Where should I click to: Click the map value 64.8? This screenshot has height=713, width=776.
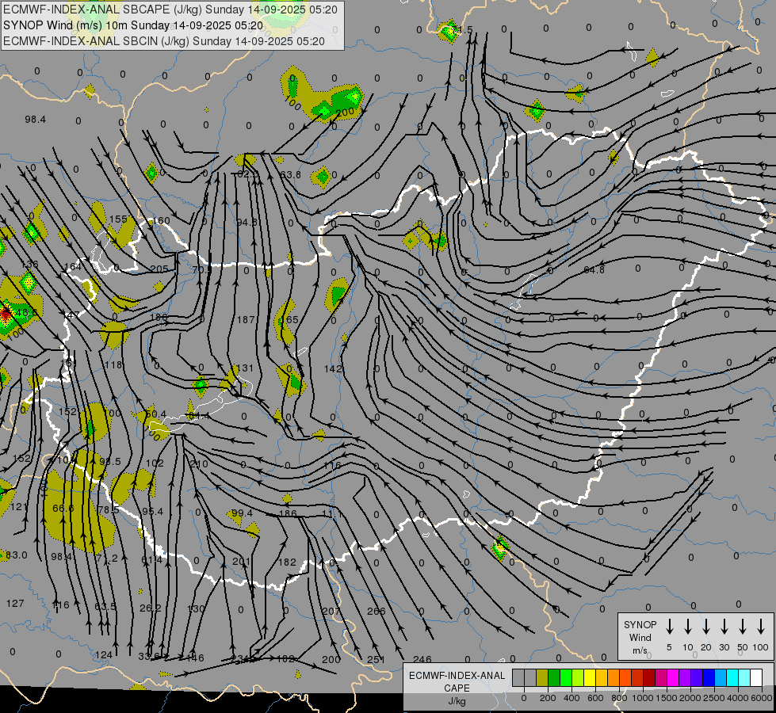pyautogui.click(x=594, y=269)
